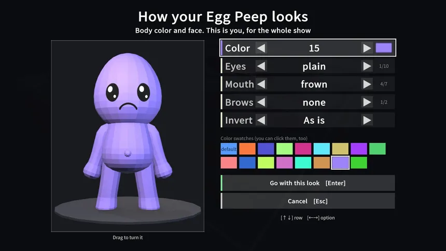Click the 1/10 Eyes counter
Image resolution: width=446 pixels, height=251 pixels.
[x=384, y=66]
